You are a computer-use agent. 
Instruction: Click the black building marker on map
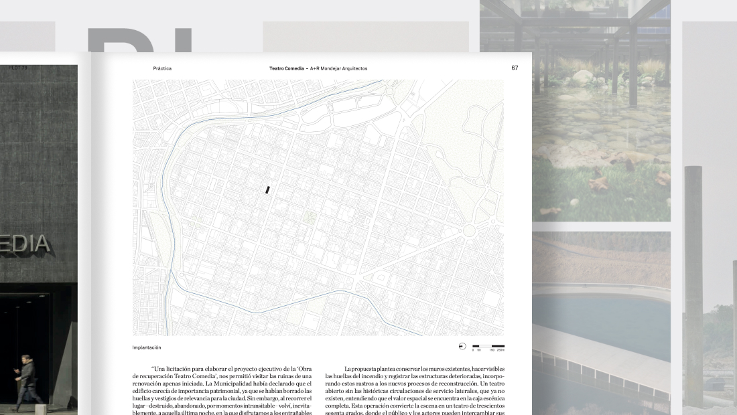point(267,190)
